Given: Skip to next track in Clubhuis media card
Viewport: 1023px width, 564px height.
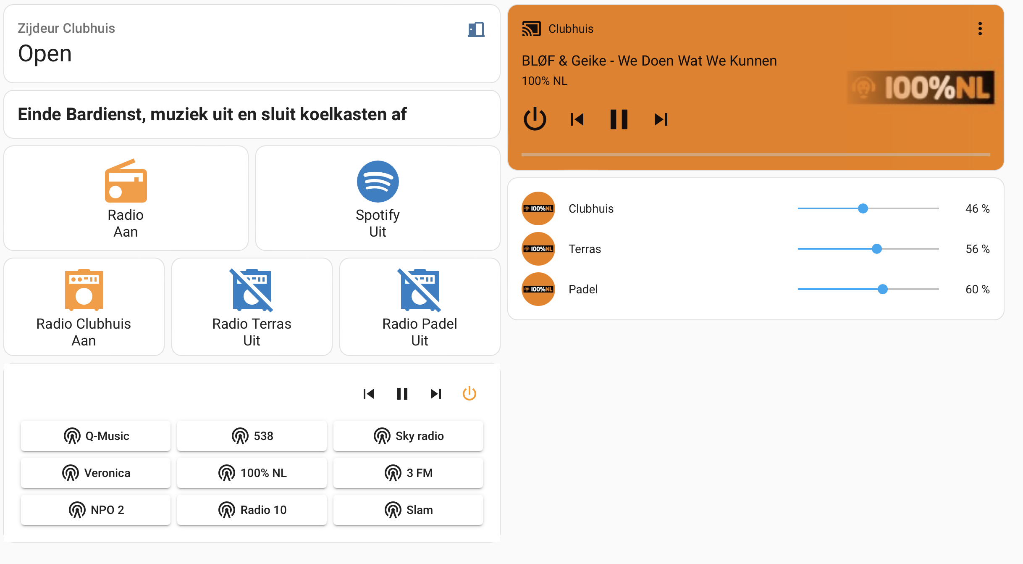Looking at the screenshot, I should (661, 119).
